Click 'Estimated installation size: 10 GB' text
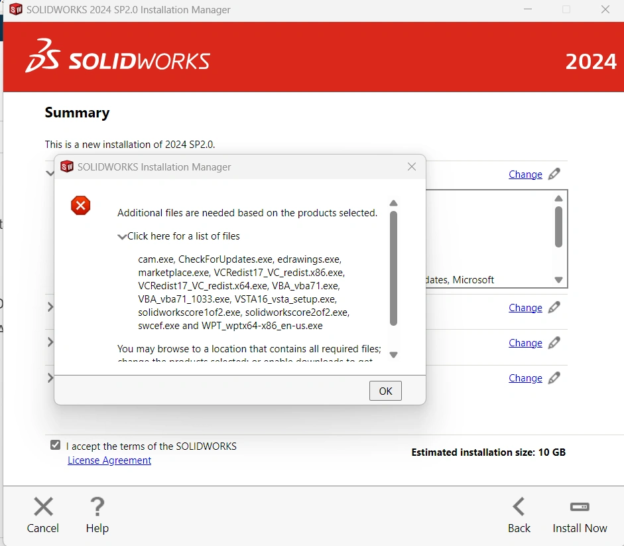This screenshot has width=624, height=546. pyautogui.click(x=488, y=452)
